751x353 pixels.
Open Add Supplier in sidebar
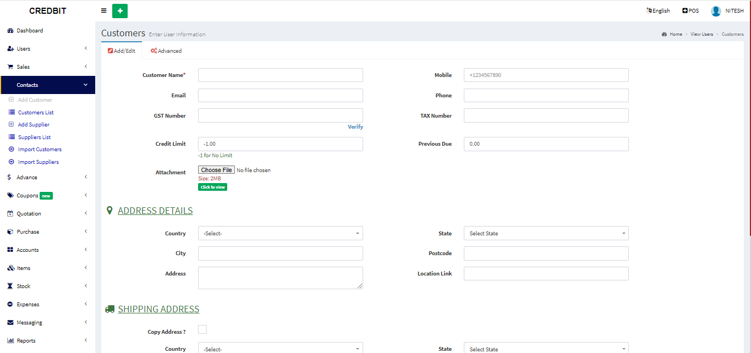click(34, 125)
